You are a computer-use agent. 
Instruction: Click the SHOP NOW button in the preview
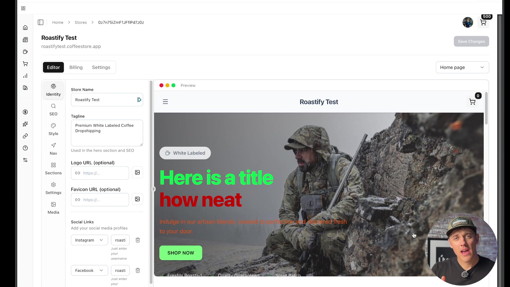coord(181,253)
